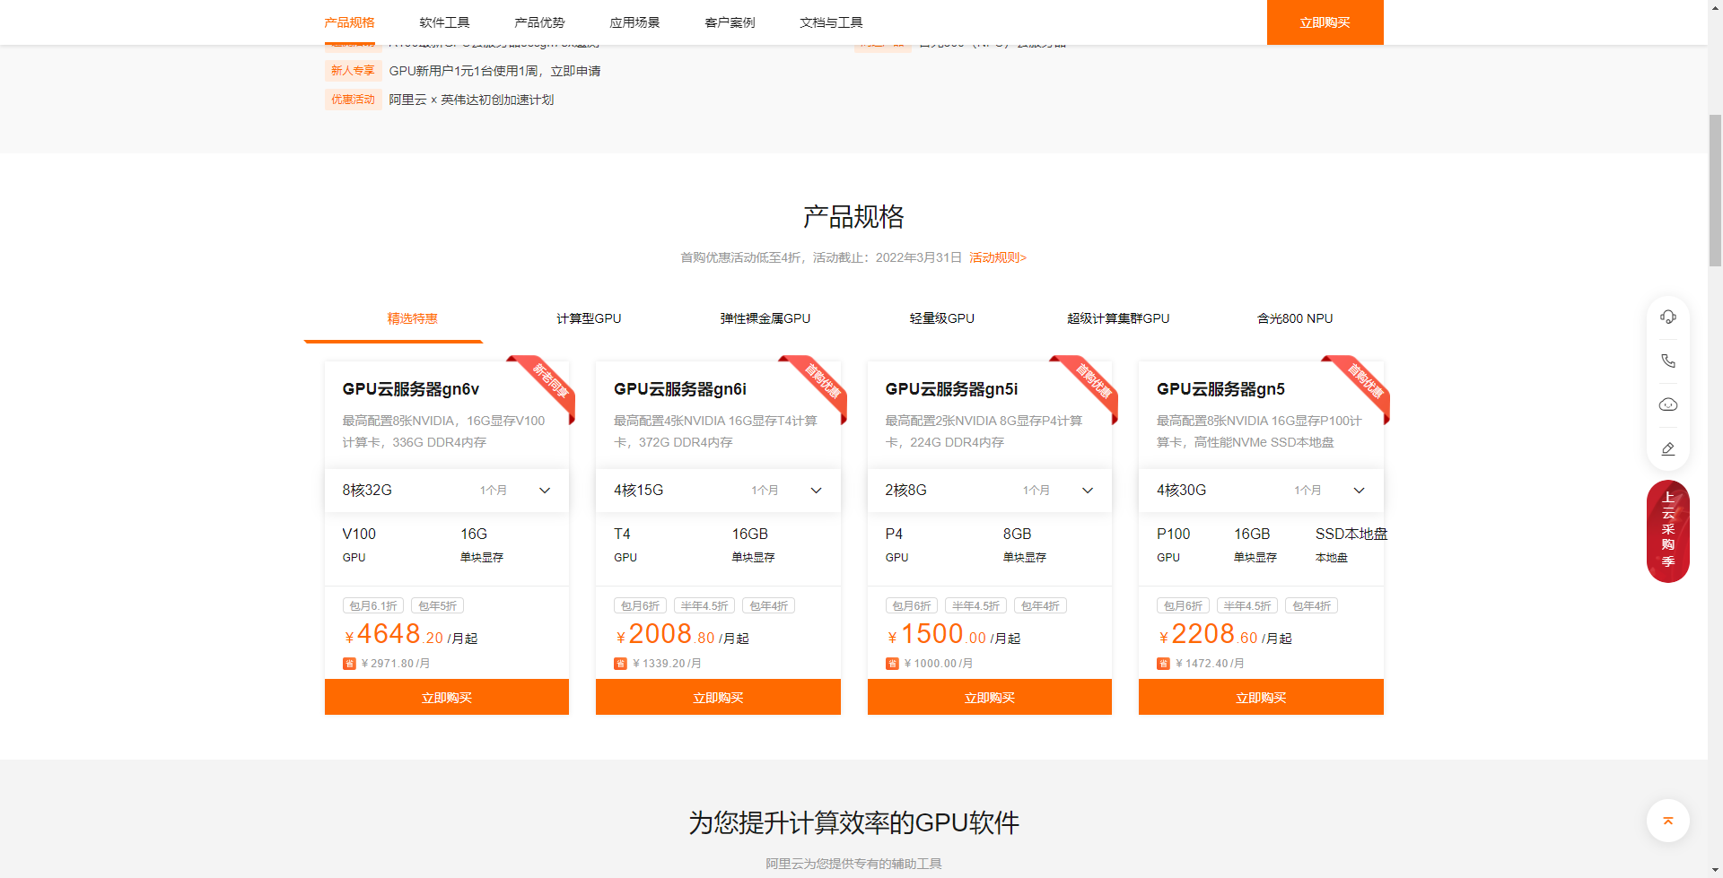Click the page vertical scrollbar thumb
This screenshot has width=1723, height=878.
[x=1715, y=188]
